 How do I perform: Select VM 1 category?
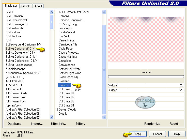click(x=10, y=12)
